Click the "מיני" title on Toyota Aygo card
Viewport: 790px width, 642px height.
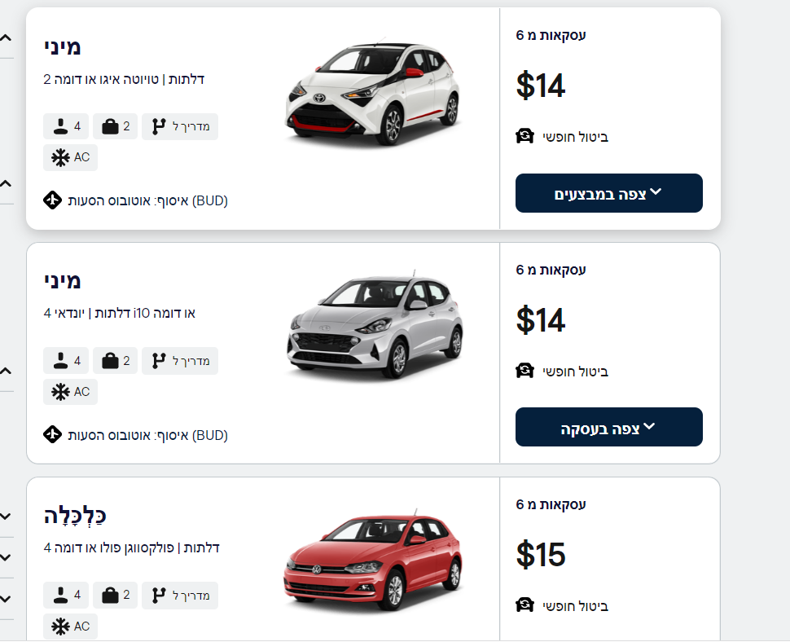63,46
